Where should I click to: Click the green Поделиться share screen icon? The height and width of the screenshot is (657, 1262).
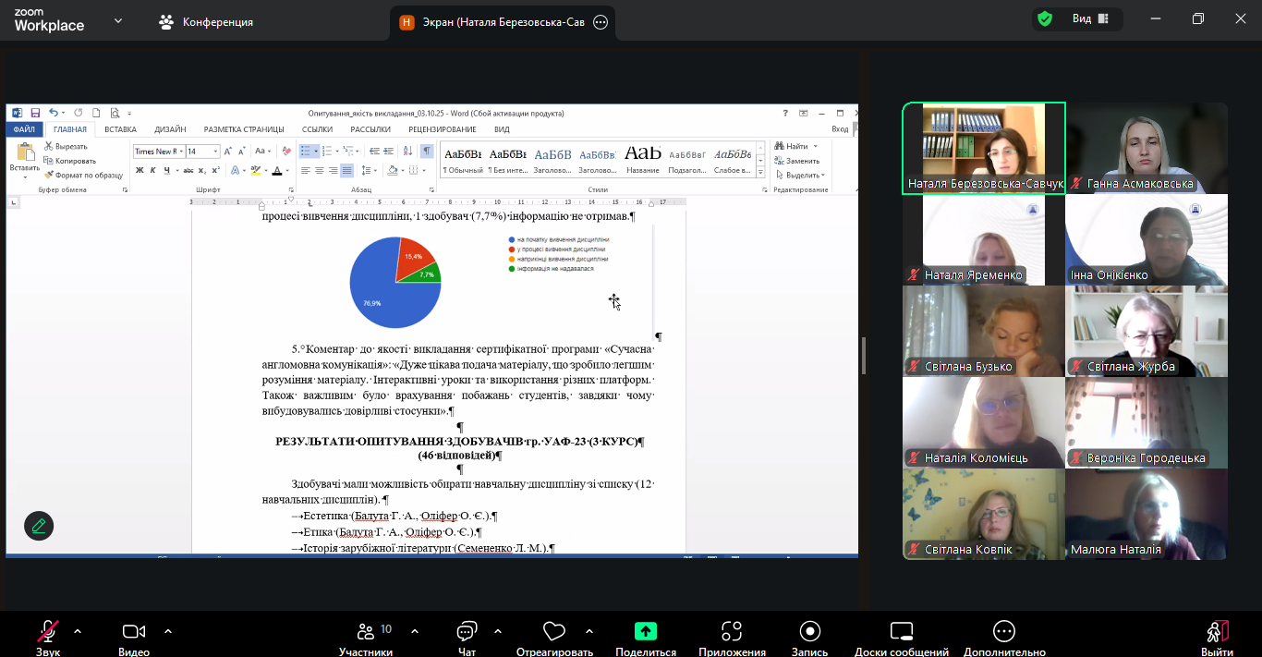point(646,631)
